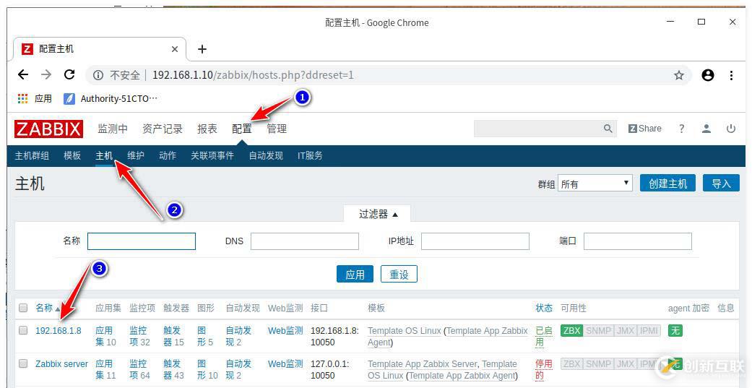The image size is (752, 388).
Task: Reload the page with refresh icon
Action: [69, 75]
